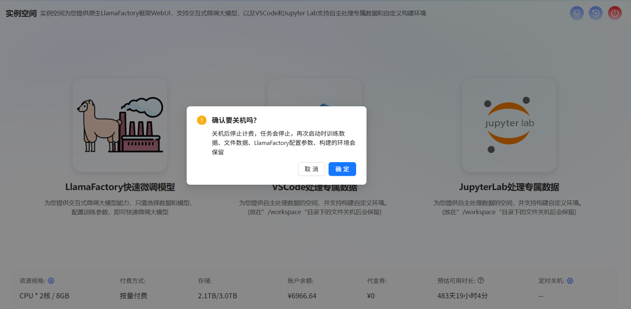This screenshot has height=309, width=631.
Task: Click the page title 实例空间
Action: 21,13
